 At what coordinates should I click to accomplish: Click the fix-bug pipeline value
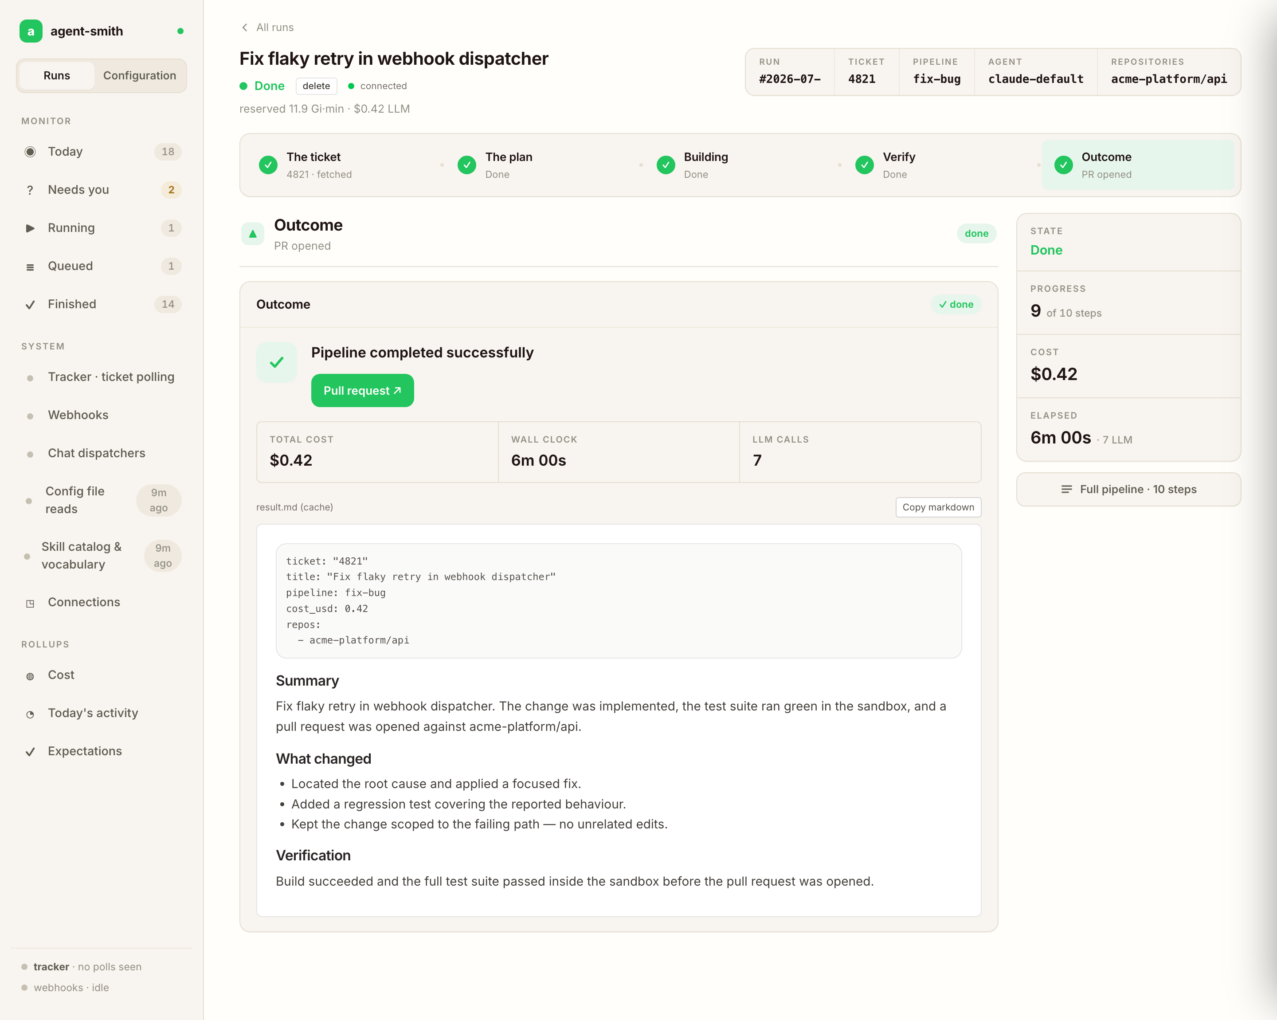[x=936, y=79]
